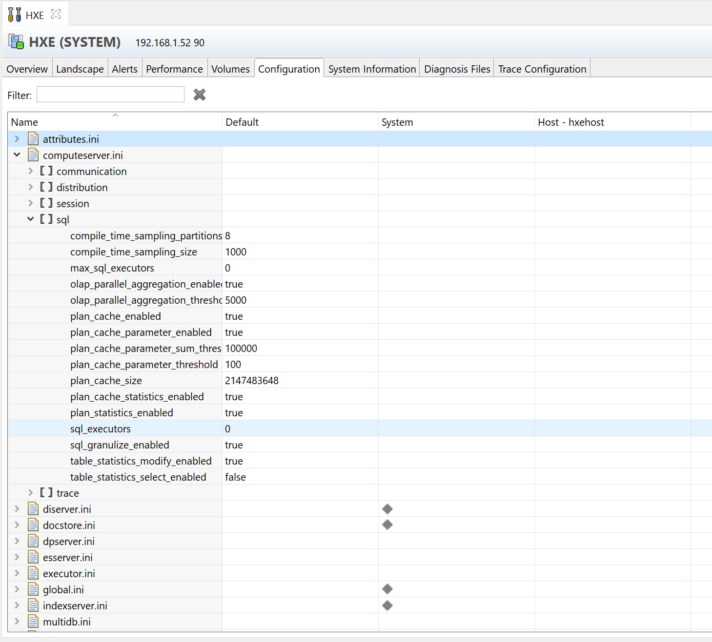Click the diamond marker in global.ini row
The image size is (712, 642).
pos(387,589)
